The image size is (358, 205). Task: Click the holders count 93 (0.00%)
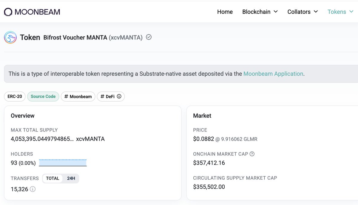point(23,163)
